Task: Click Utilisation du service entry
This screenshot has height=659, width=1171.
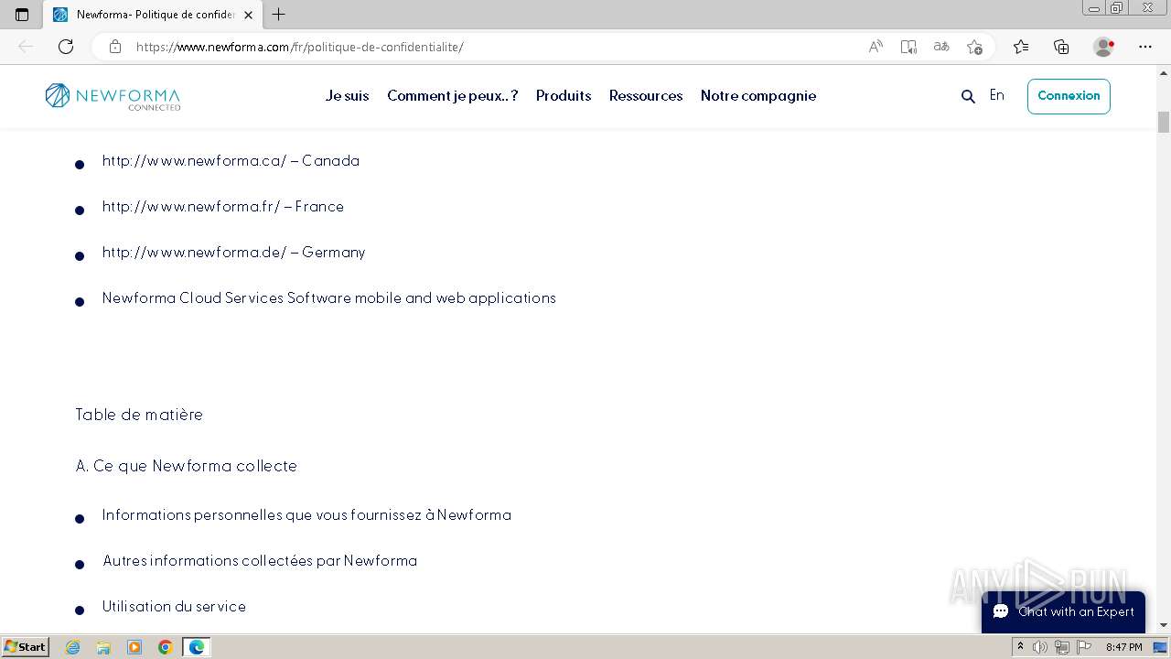Action: 174,606
